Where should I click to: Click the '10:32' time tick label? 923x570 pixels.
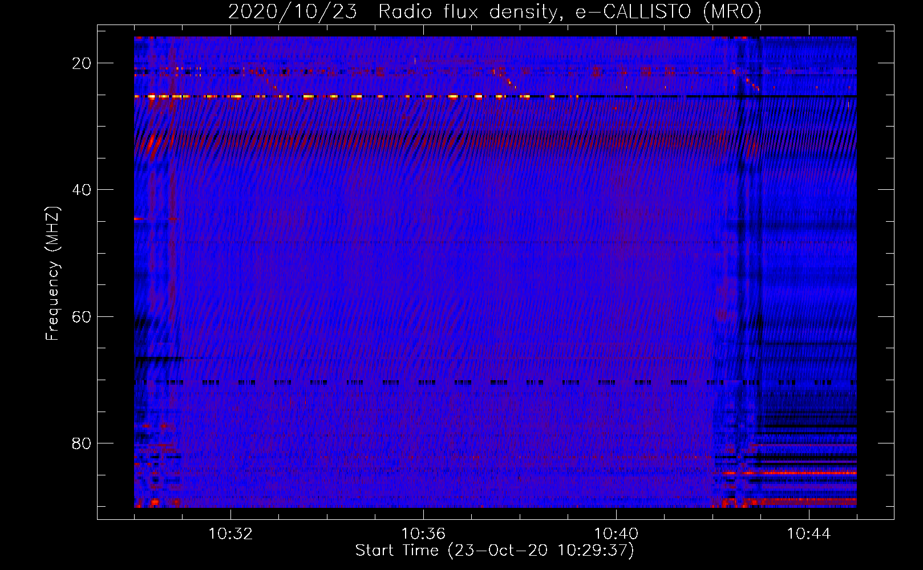[230, 534]
